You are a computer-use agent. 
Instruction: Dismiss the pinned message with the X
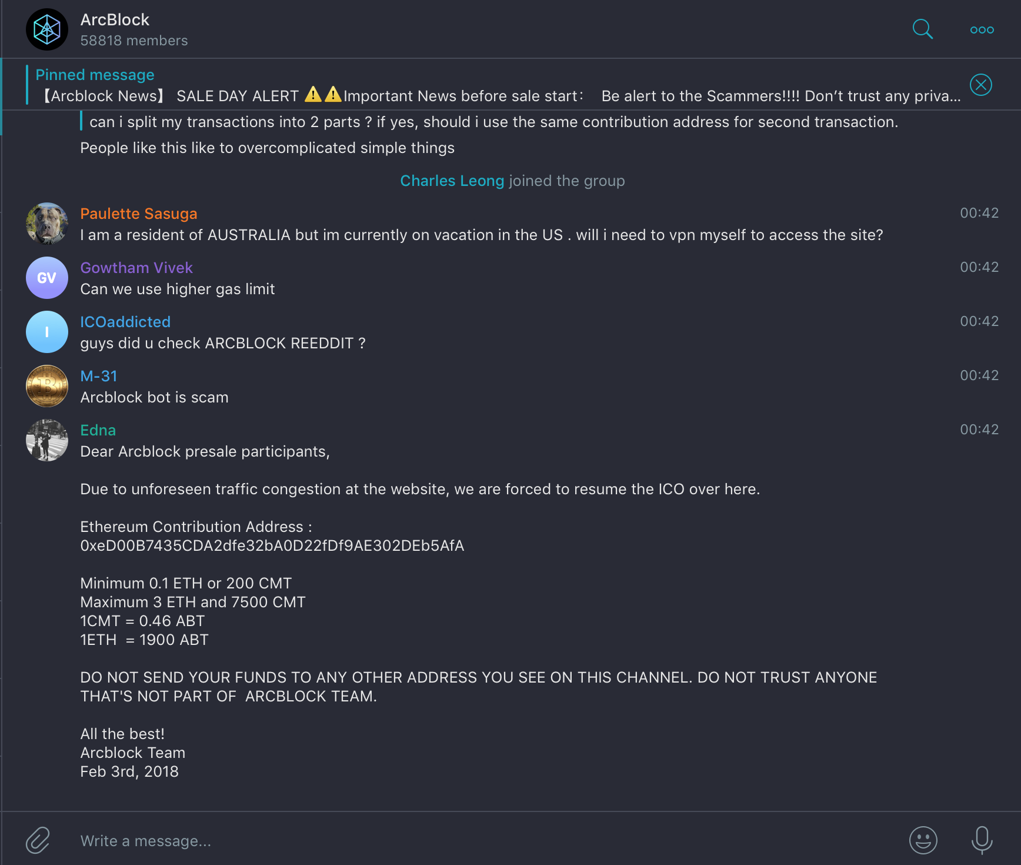(980, 84)
